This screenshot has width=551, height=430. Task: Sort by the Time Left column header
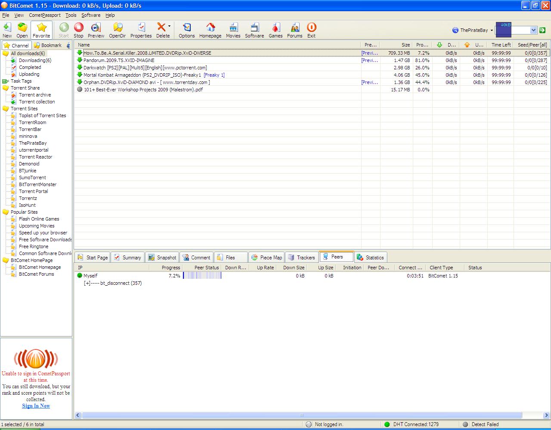click(x=500, y=45)
